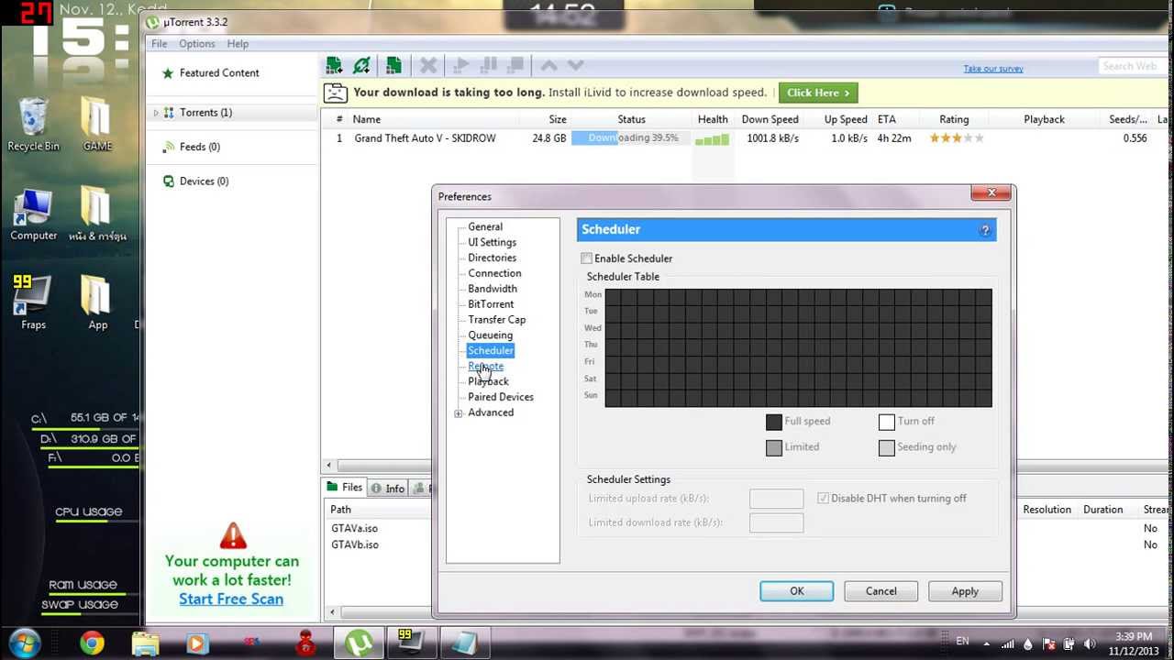Open the Start Free Scan link
The width and height of the screenshot is (1174, 660).
[231, 599]
